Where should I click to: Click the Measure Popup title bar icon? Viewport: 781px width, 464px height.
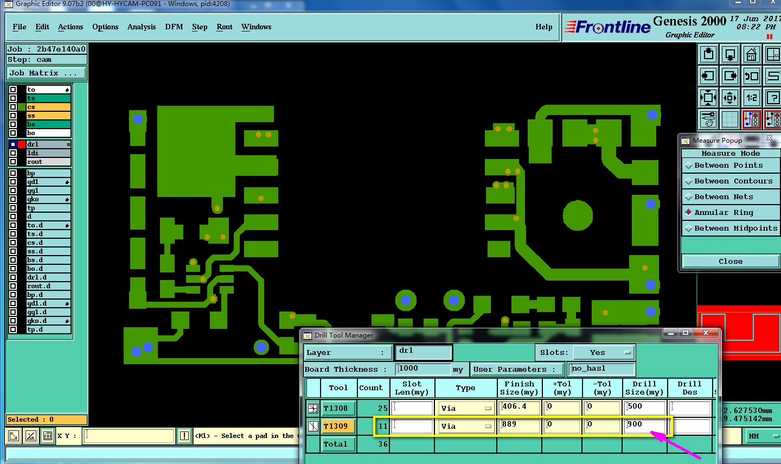click(x=686, y=141)
